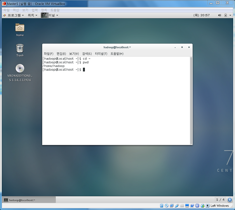Maximize the hadoop@localhost terminal window
This screenshot has width=235, height=210.
coord(182,47)
